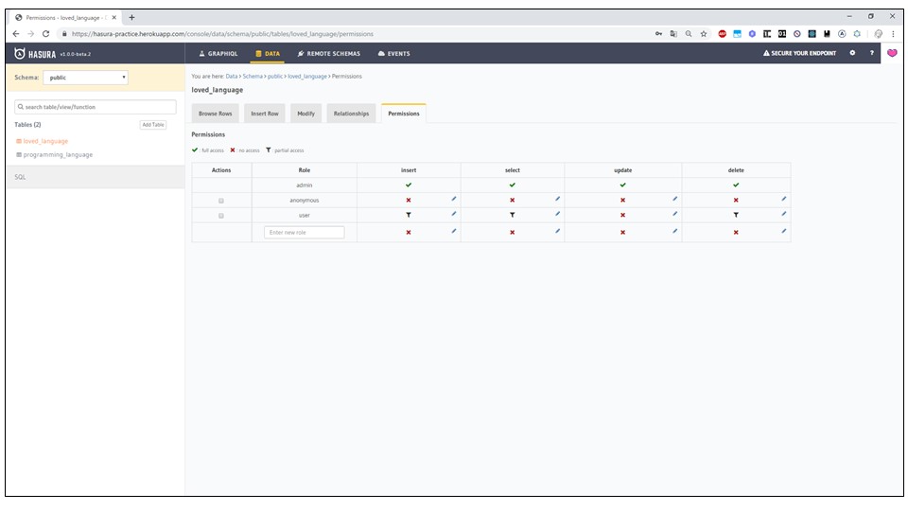Edit new role select permission pencil
Image resolution: width=908 pixels, height=511 pixels.
(558, 231)
